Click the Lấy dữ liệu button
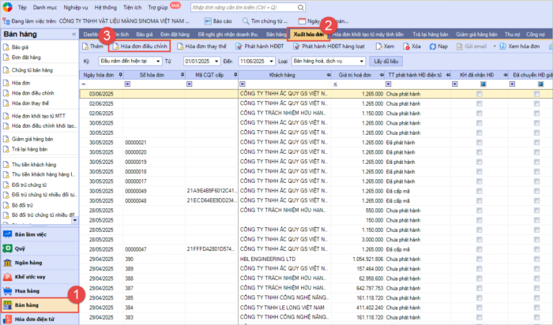The height and width of the screenshot is (325, 553). (x=387, y=60)
